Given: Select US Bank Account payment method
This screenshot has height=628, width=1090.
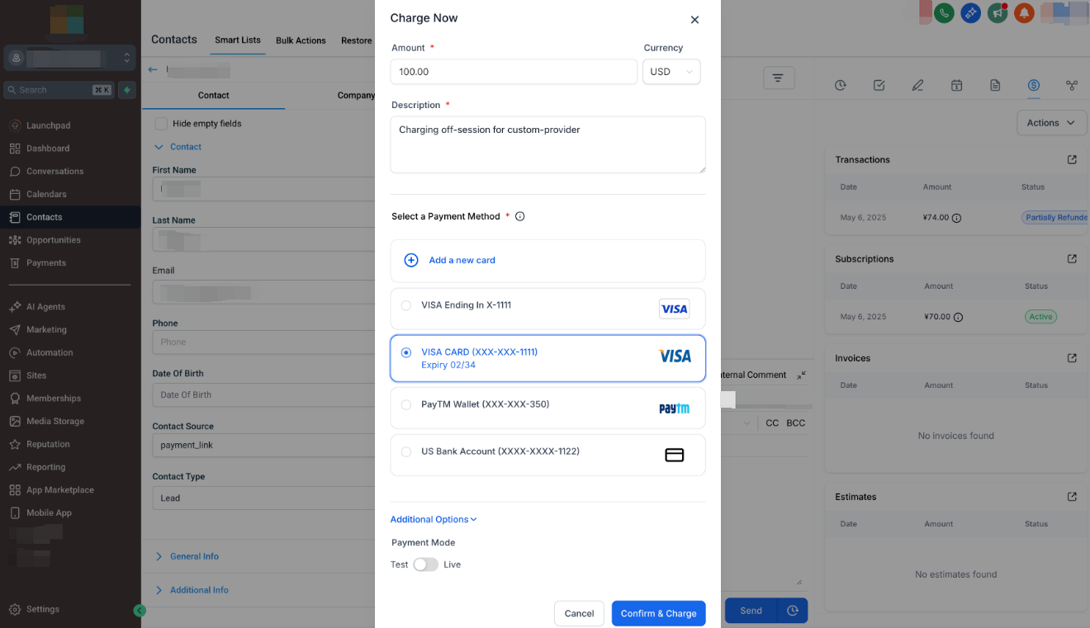Looking at the screenshot, I should coord(547,455).
